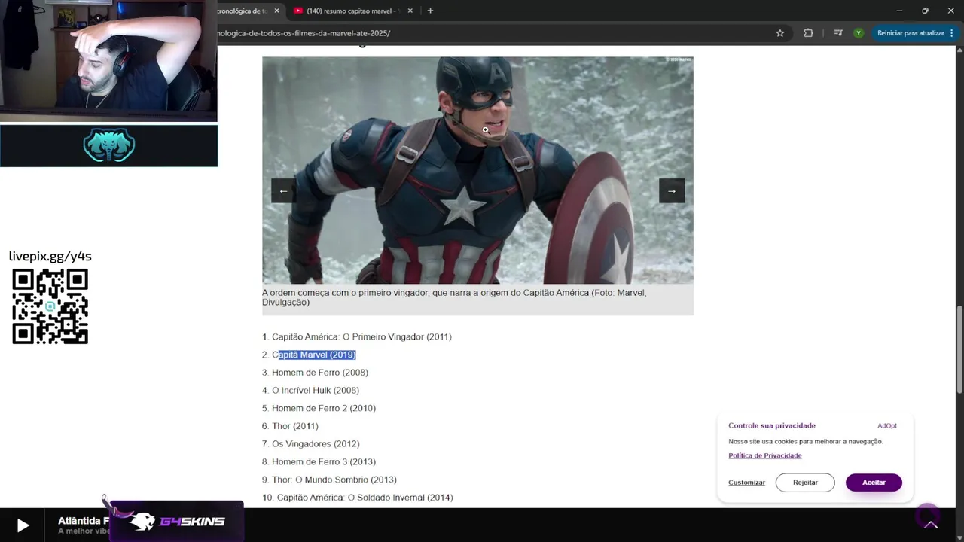The image size is (964, 542).
Task: Open the three-dot browser menu
Action: pos(952,33)
